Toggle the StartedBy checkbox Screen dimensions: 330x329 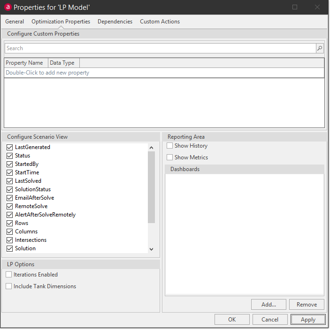pyautogui.click(x=10, y=164)
